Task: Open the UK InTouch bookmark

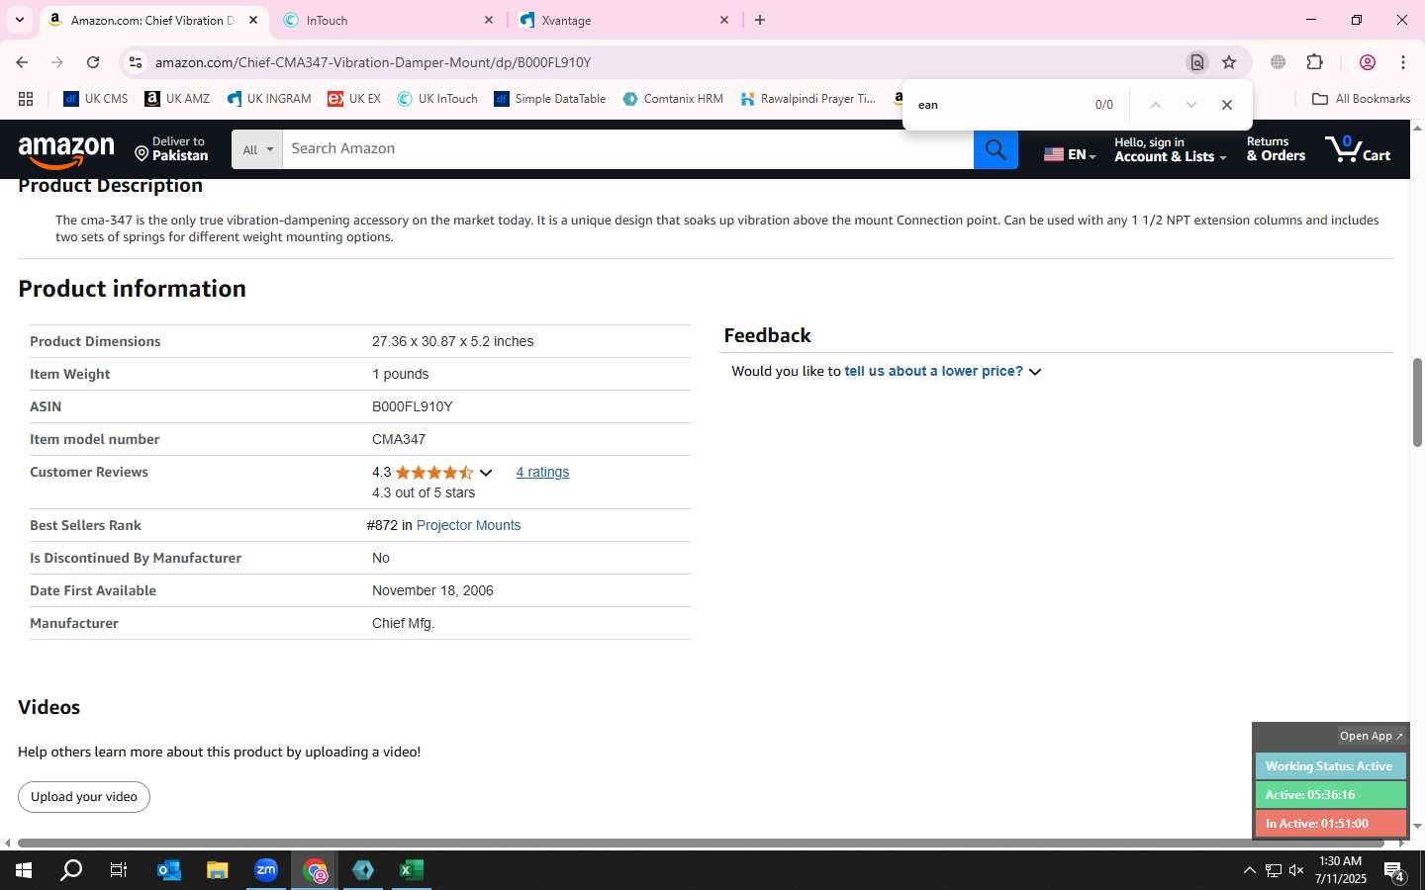Action: [x=437, y=99]
